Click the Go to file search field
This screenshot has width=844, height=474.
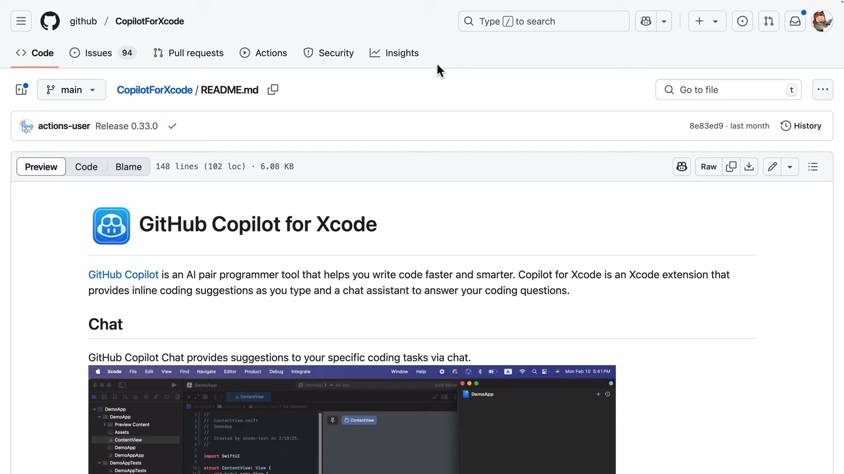(x=728, y=90)
